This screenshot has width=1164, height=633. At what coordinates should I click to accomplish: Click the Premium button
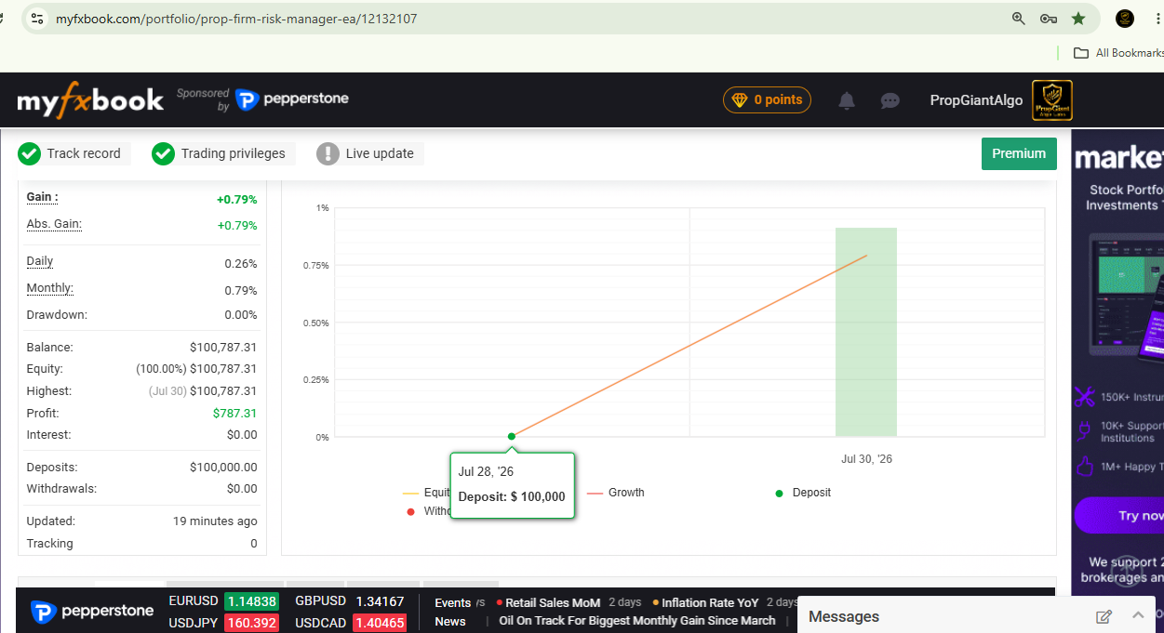click(x=1019, y=153)
